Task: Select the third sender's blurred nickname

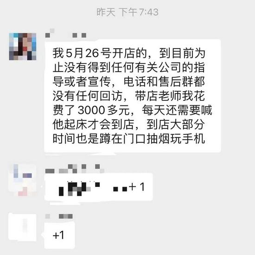Action: click(59, 216)
